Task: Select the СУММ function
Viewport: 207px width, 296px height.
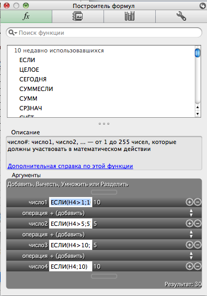Action: tap(28, 98)
